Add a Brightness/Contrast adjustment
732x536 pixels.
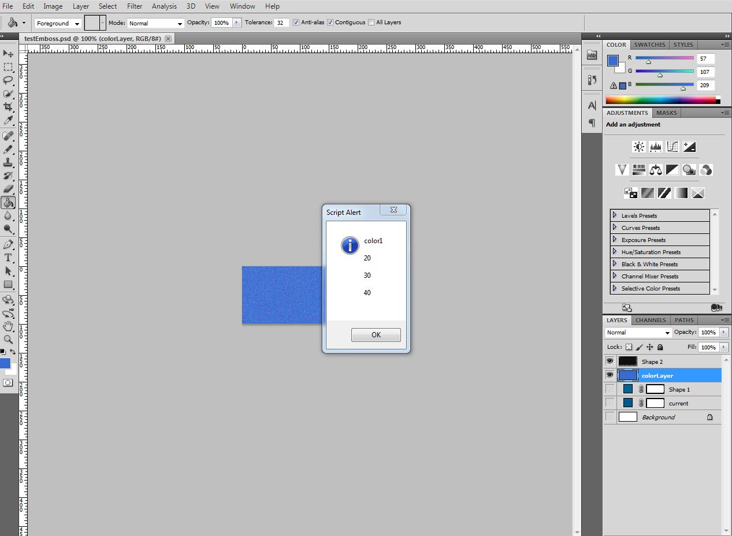point(638,147)
